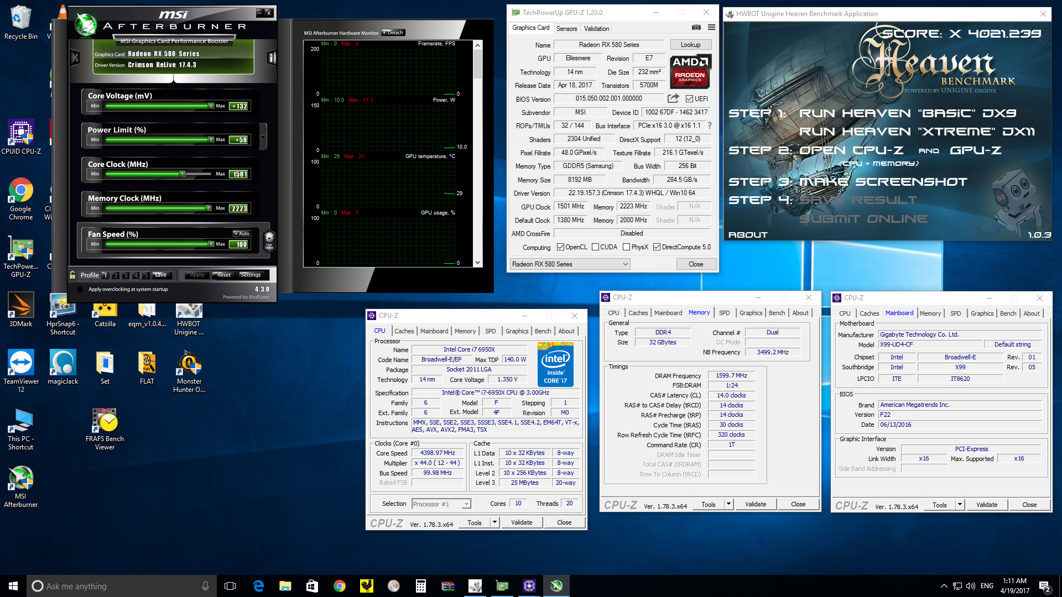
Task: Open Recycle Bin desktop icon
Action: click(x=21, y=22)
